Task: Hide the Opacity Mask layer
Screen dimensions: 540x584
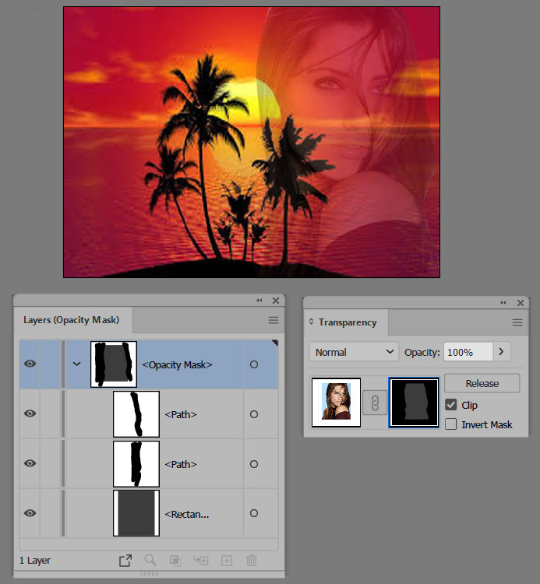Action: click(30, 364)
